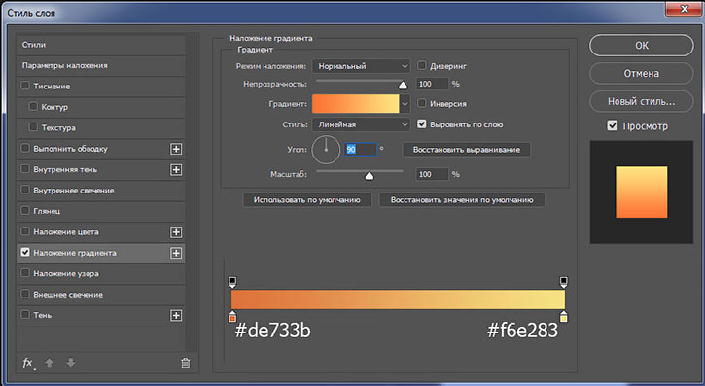This screenshot has height=386, width=705.
Task: Select the yellow color stop #f6e283
Action: (x=563, y=316)
